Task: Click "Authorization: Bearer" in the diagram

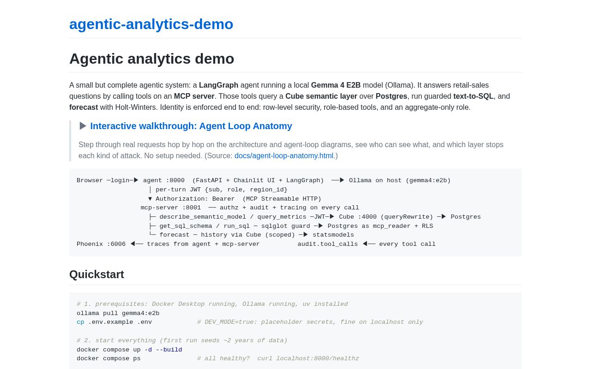Action: tap(195, 199)
